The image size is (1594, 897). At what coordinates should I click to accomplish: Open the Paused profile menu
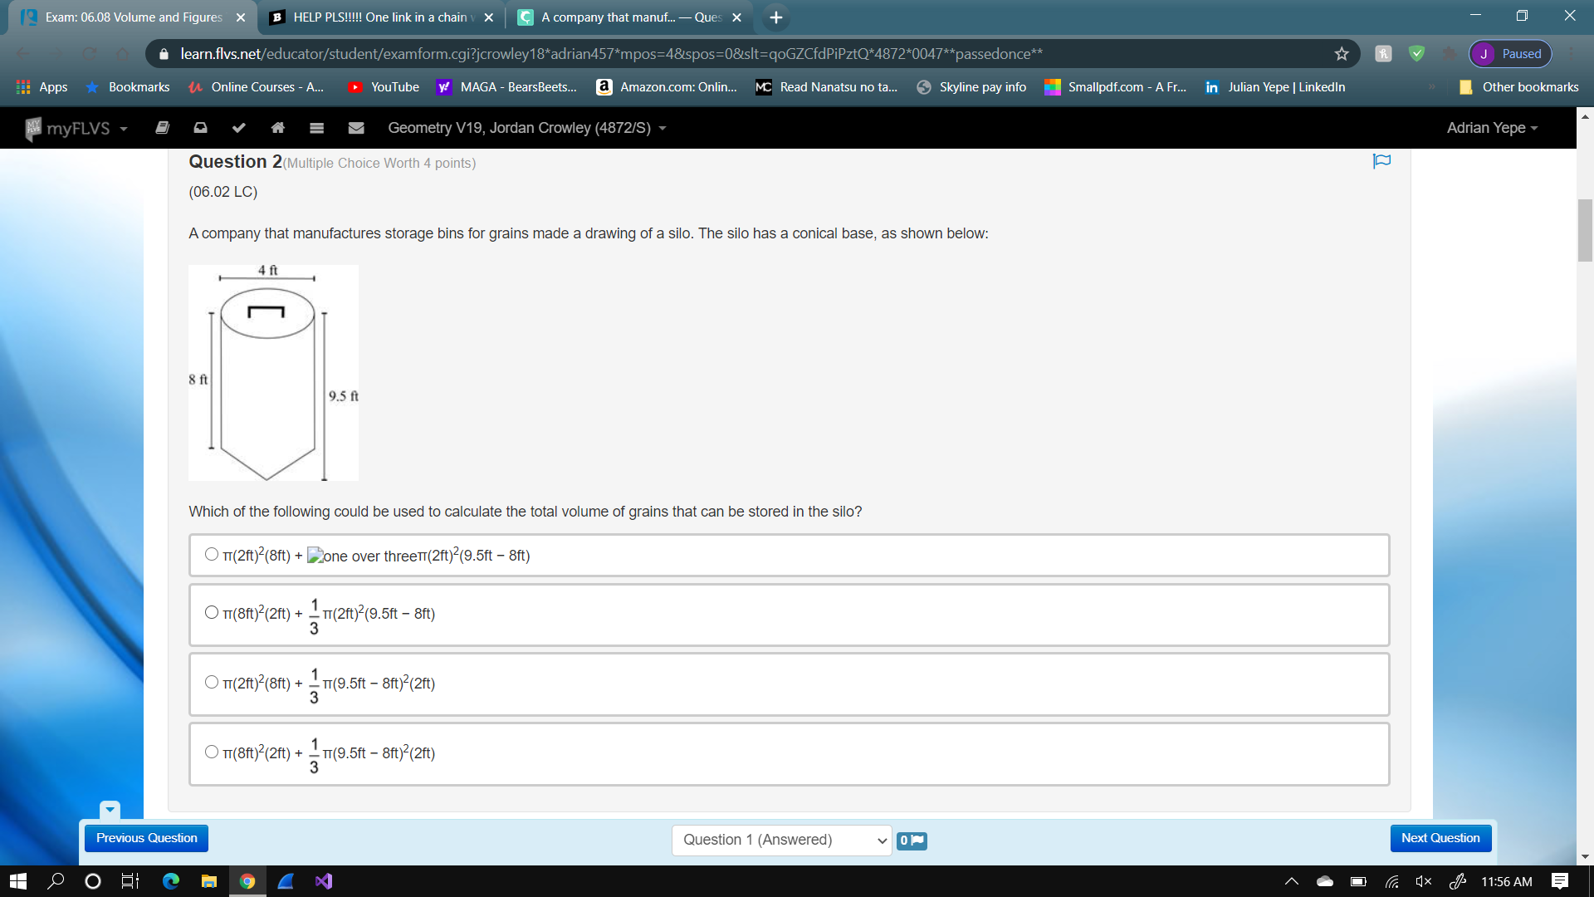click(x=1510, y=54)
